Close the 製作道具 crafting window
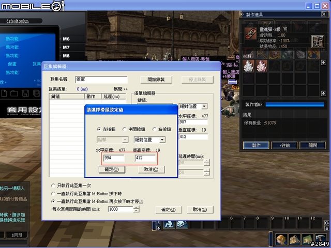The height and width of the screenshot is (248, 331). tap(324, 14)
